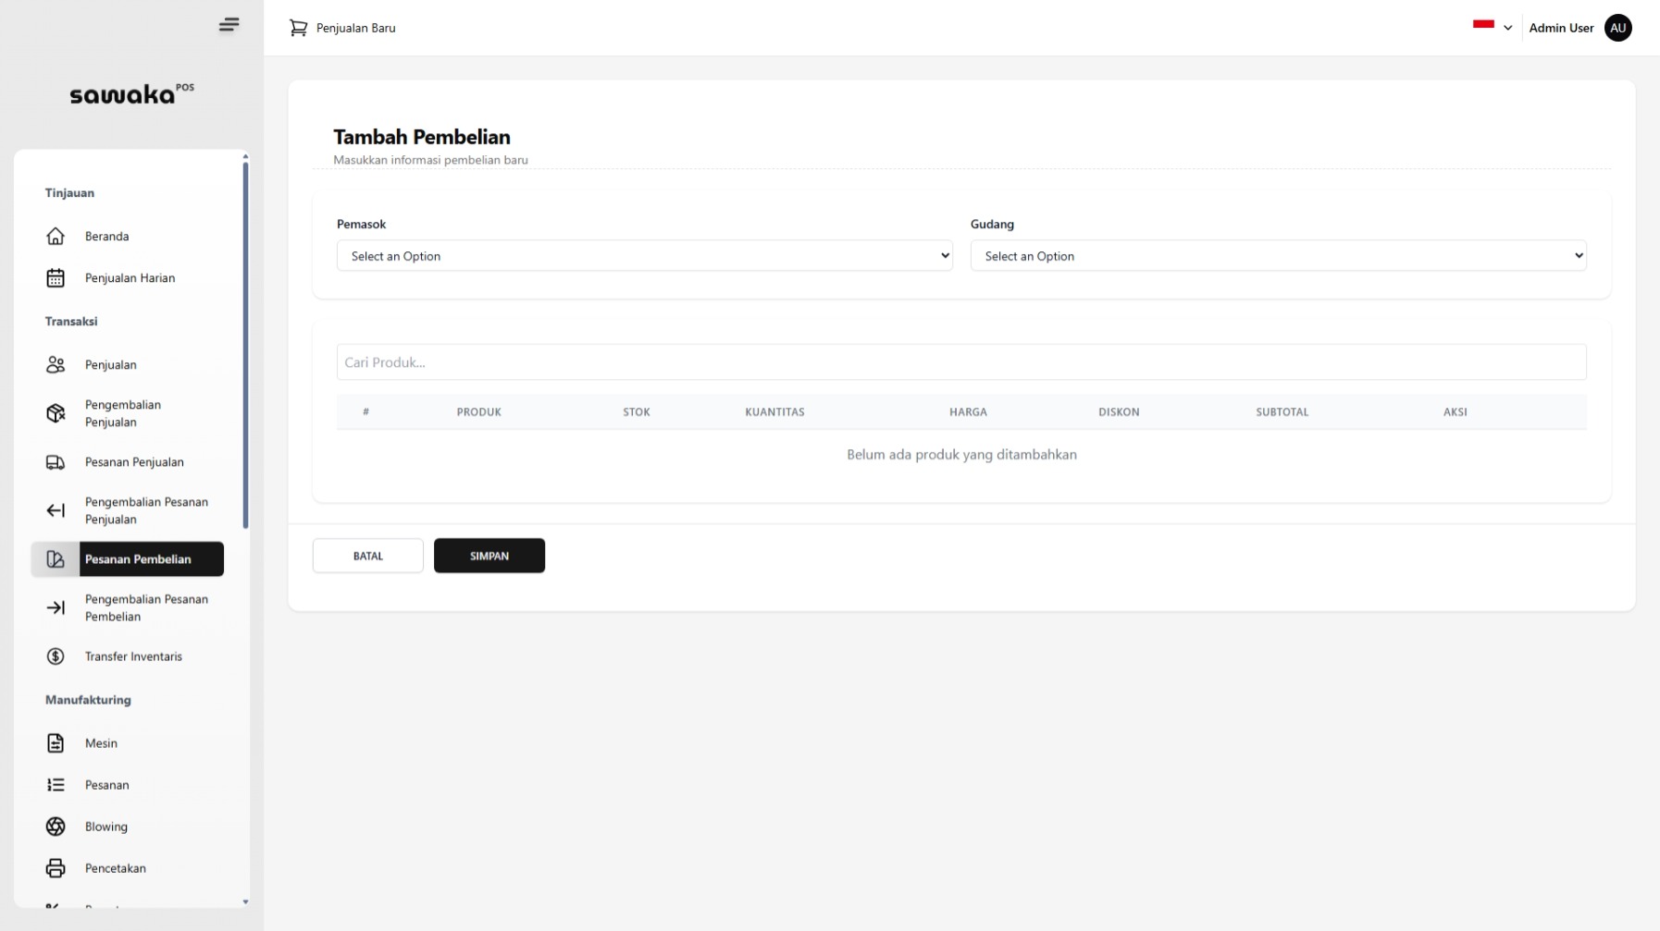Navigate to Mesin in the sidebar

pos(101,743)
